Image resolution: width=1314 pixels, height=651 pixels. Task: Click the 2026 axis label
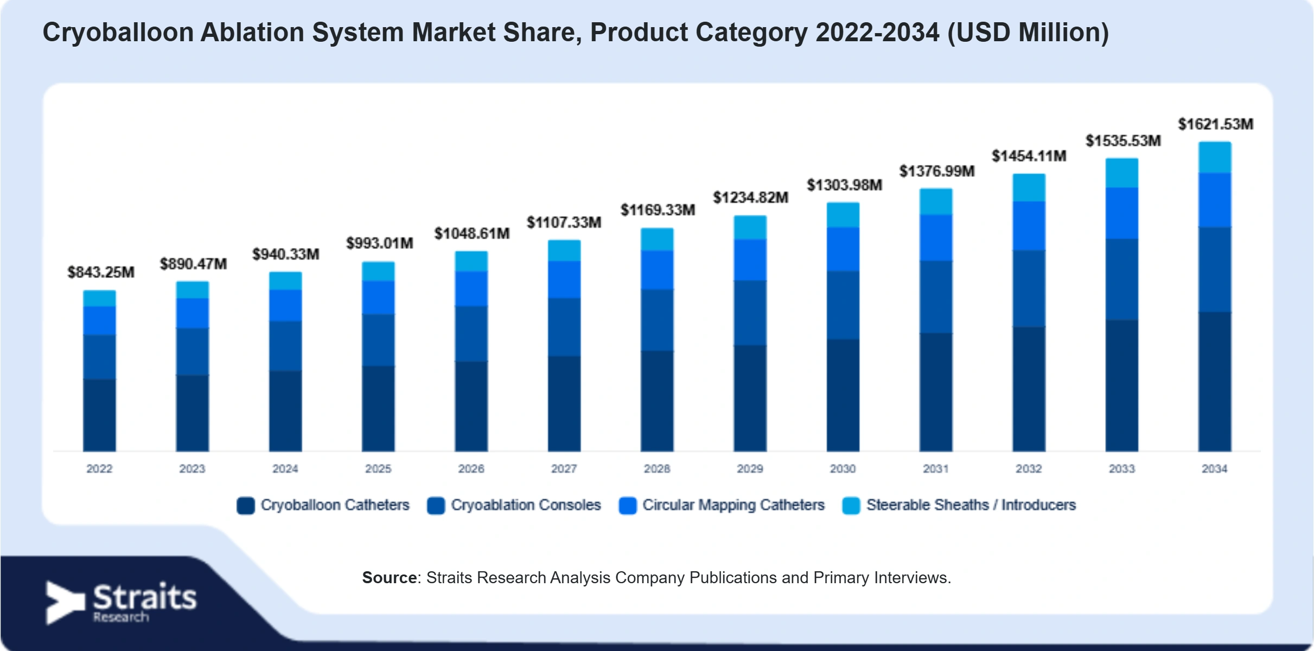pyautogui.click(x=471, y=469)
